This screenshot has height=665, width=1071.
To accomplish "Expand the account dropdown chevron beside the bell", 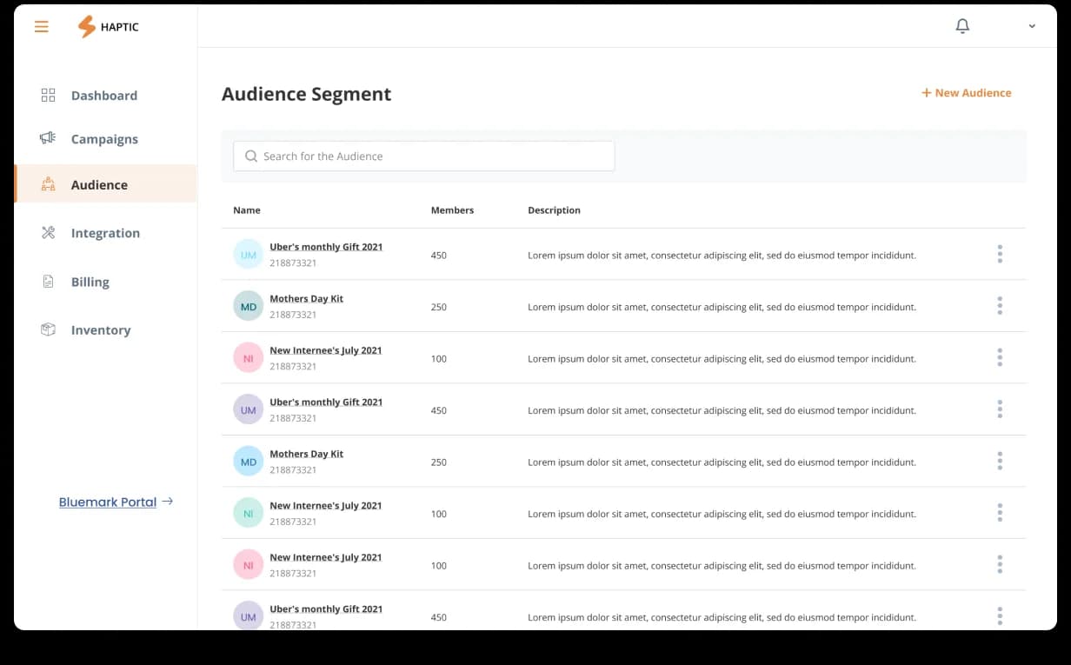I will [x=1032, y=26].
